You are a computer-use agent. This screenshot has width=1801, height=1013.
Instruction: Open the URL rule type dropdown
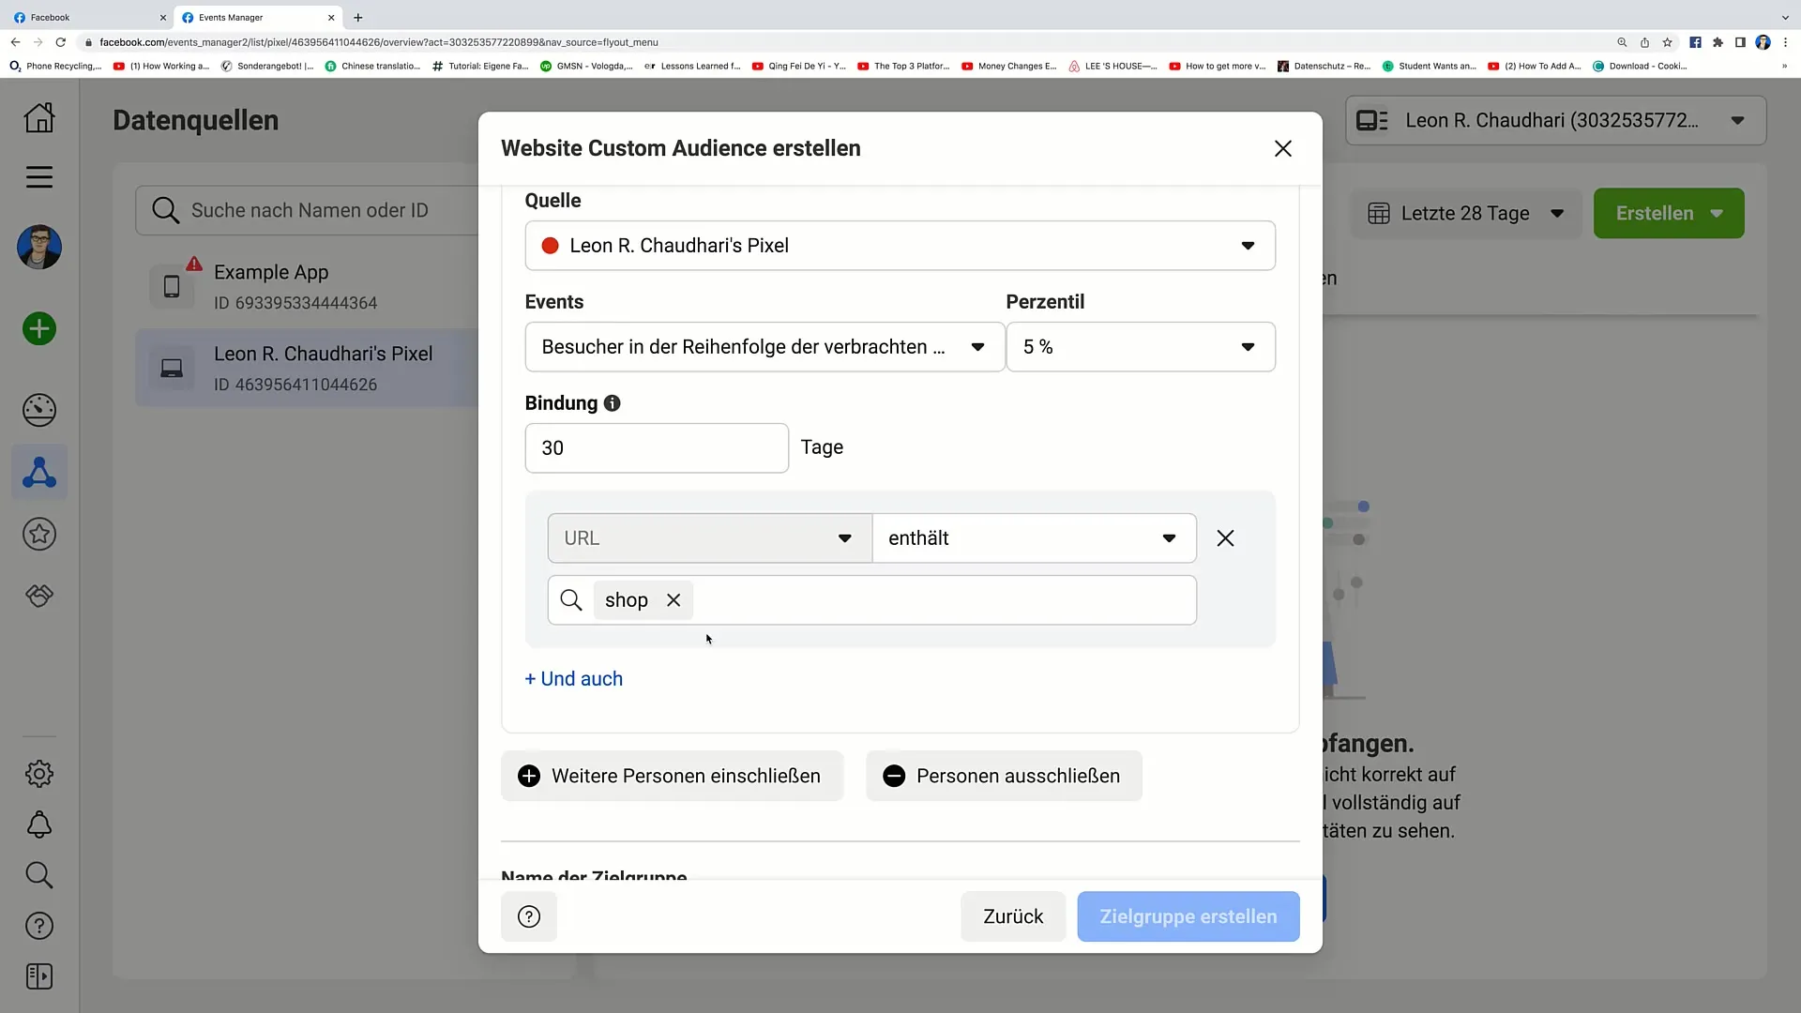[x=710, y=538]
